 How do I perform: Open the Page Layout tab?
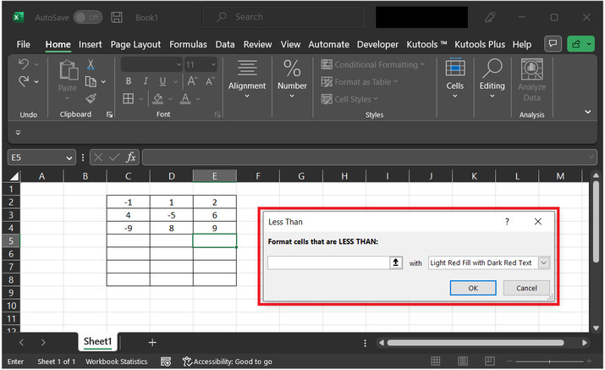tap(135, 44)
